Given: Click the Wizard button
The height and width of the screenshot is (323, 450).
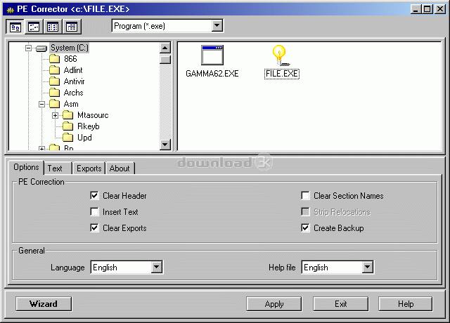Looking at the screenshot, I should coord(44,304).
